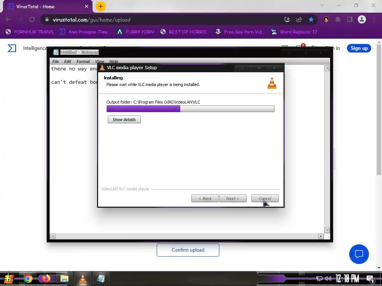This screenshot has width=382, height=286.
Task: Click the Chrome forward arrow icon
Action: coord(20,19)
